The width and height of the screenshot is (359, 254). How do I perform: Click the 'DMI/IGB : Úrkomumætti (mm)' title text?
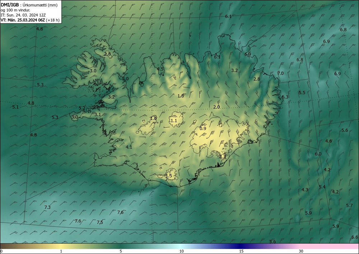click(x=29, y=5)
